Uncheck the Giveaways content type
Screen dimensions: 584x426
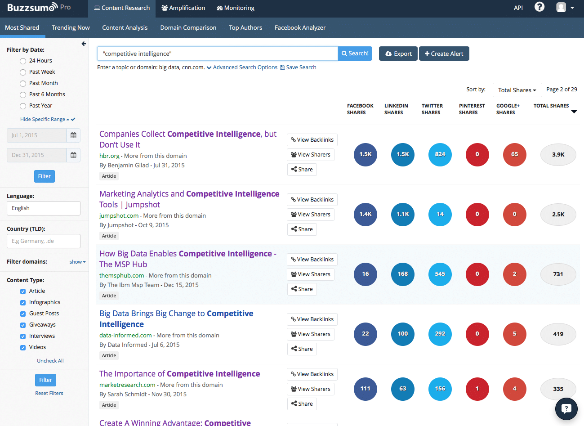[x=23, y=325]
